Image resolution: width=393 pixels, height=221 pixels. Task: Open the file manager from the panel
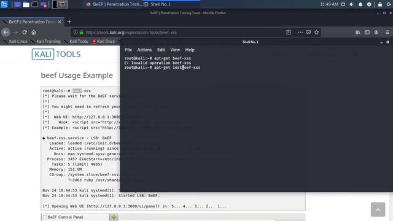click(26, 4)
